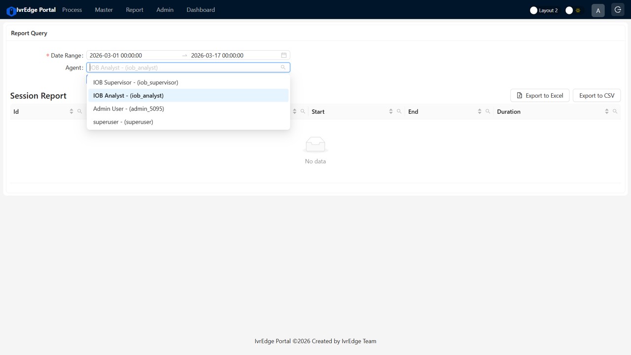Open the calendar icon on the date range

284,55
